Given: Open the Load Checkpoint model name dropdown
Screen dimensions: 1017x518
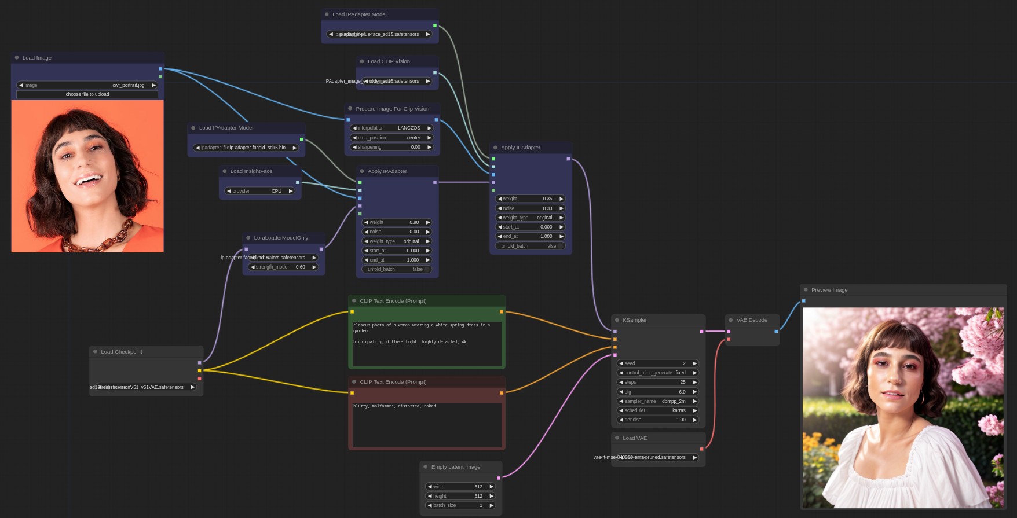Looking at the screenshot, I should (x=146, y=387).
